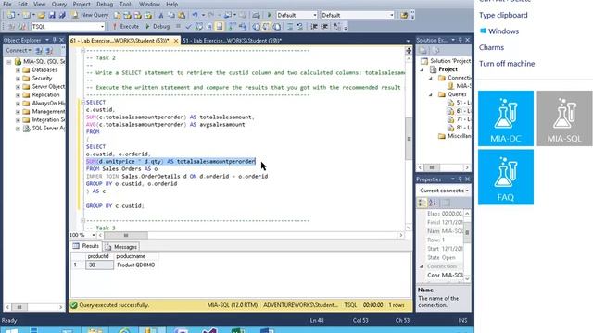Click the Cancel Executing Query stop icon
This screenshot has height=333, width=593.
pyautogui.click(x=178, y=27)
